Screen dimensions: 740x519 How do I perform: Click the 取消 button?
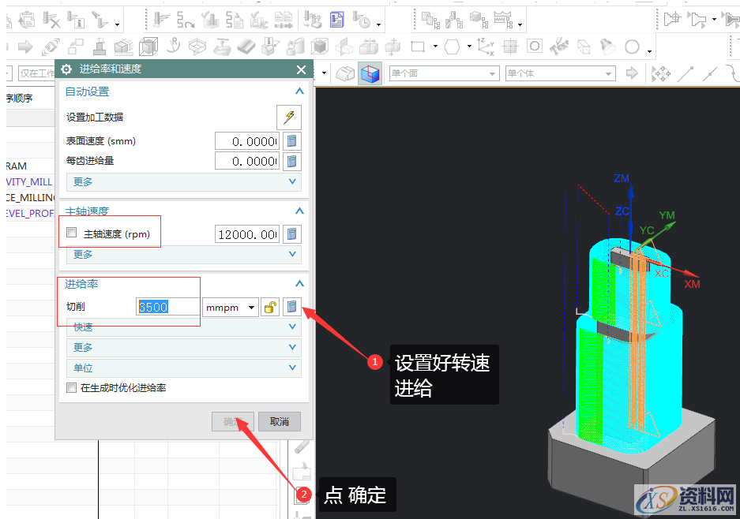pos(280,421)
